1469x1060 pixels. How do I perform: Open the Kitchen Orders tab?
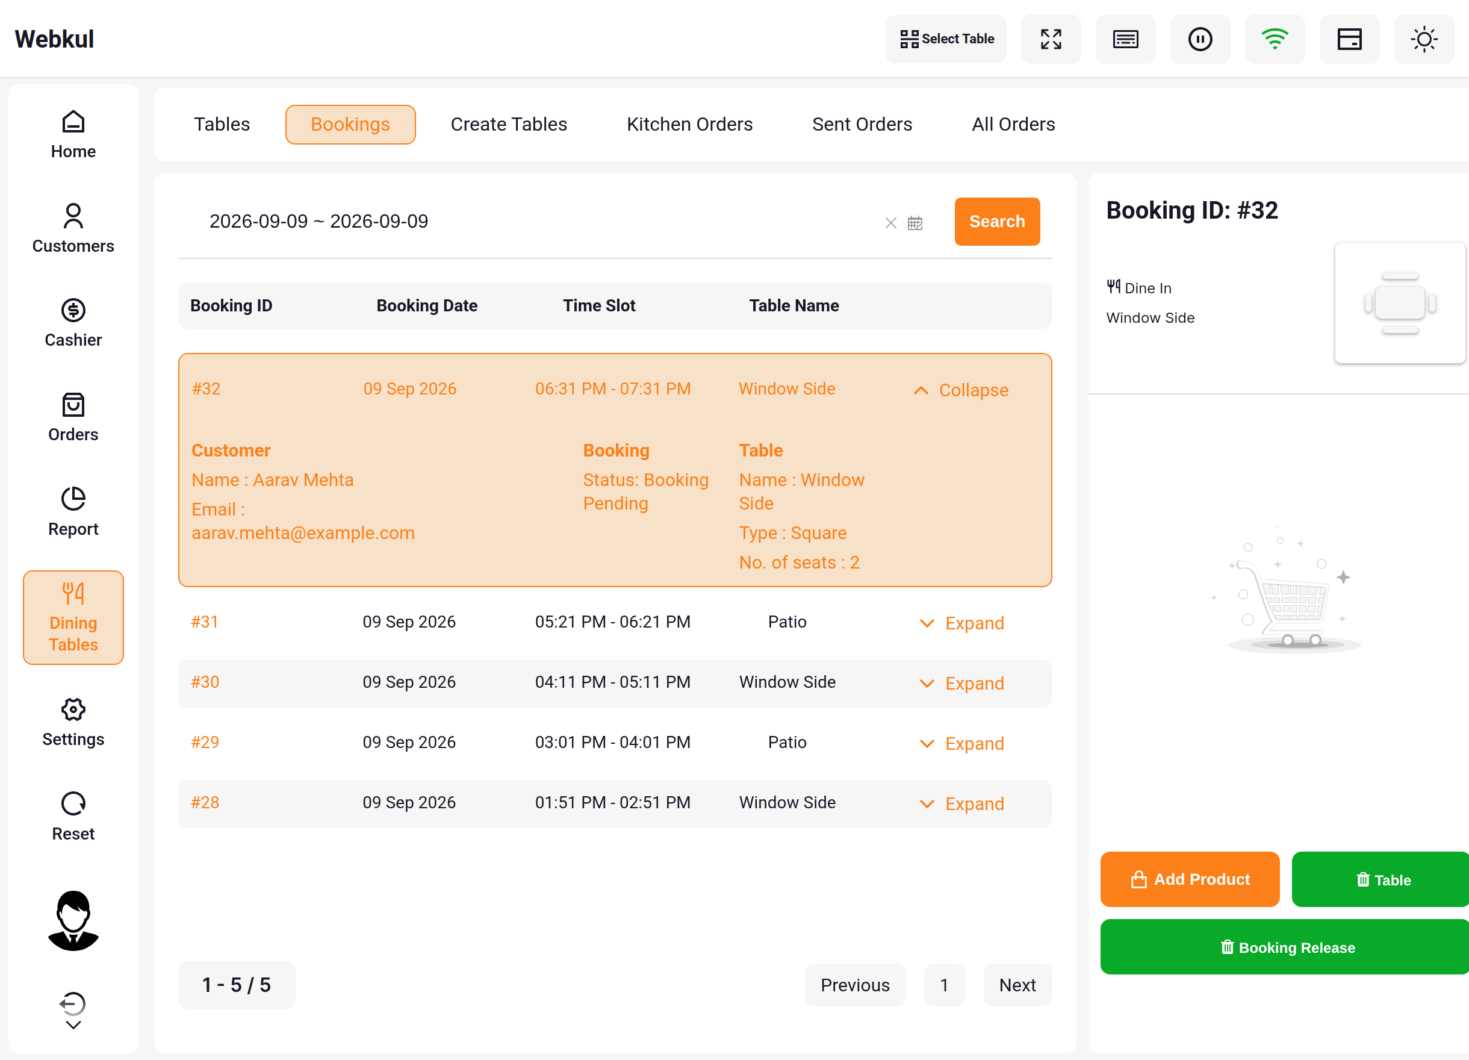690,125
